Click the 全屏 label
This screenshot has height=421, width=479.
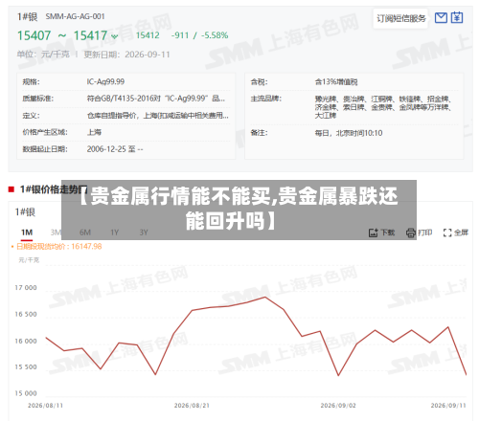click(461, 233)
